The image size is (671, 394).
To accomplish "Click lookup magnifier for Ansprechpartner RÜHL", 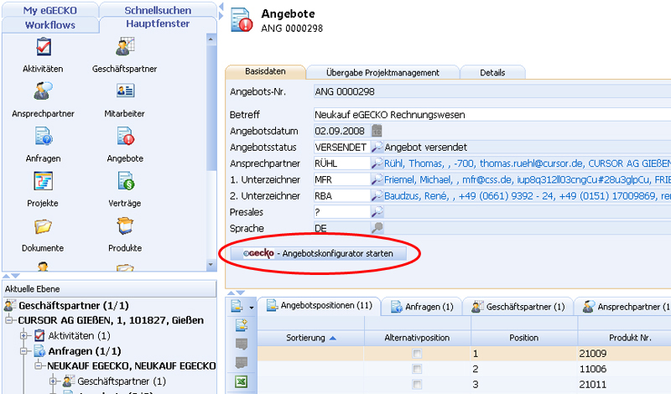I will [377, 163].
